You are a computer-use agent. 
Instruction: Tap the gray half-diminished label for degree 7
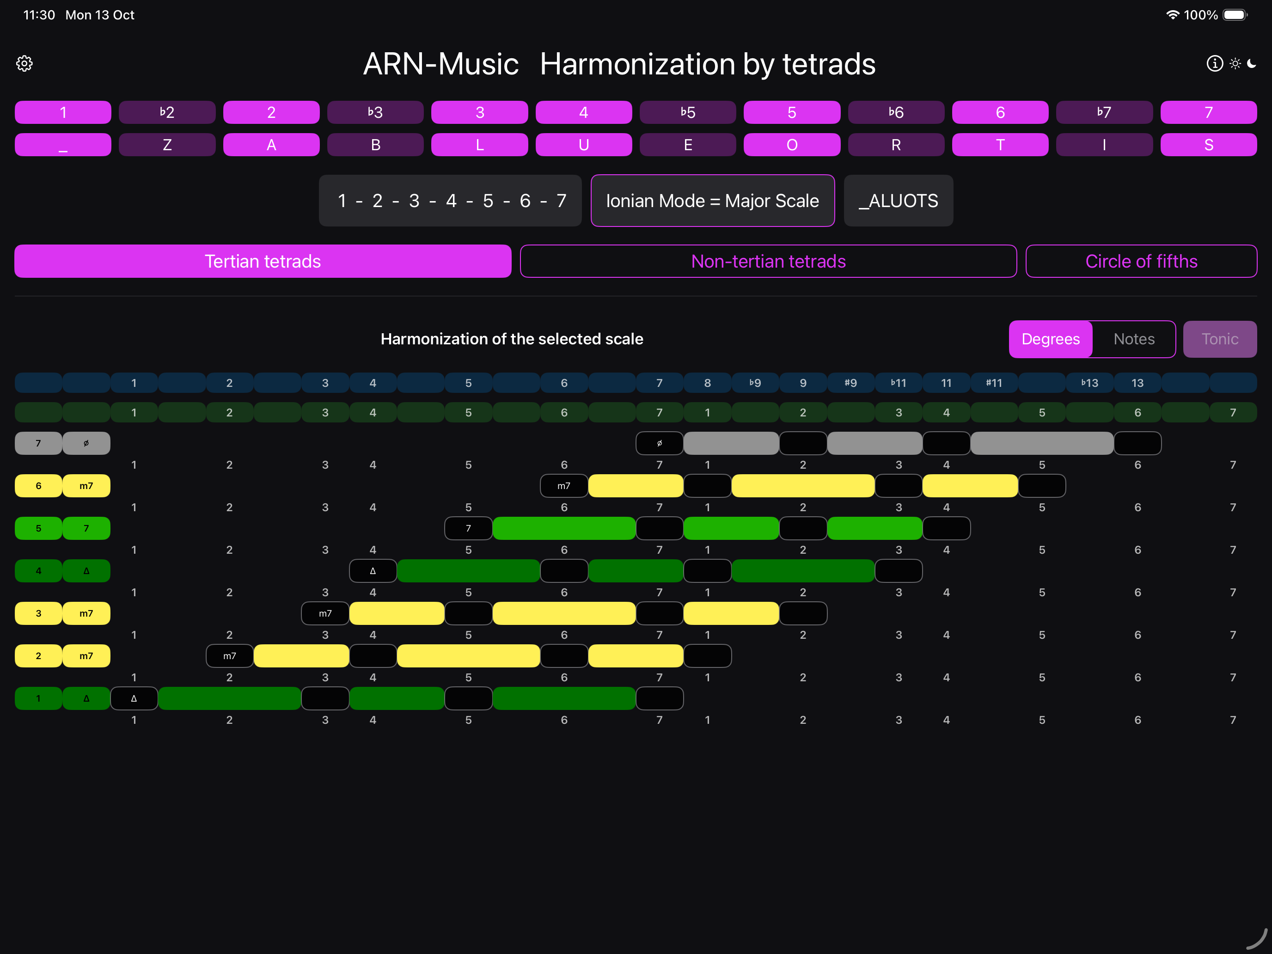(86, 443)
